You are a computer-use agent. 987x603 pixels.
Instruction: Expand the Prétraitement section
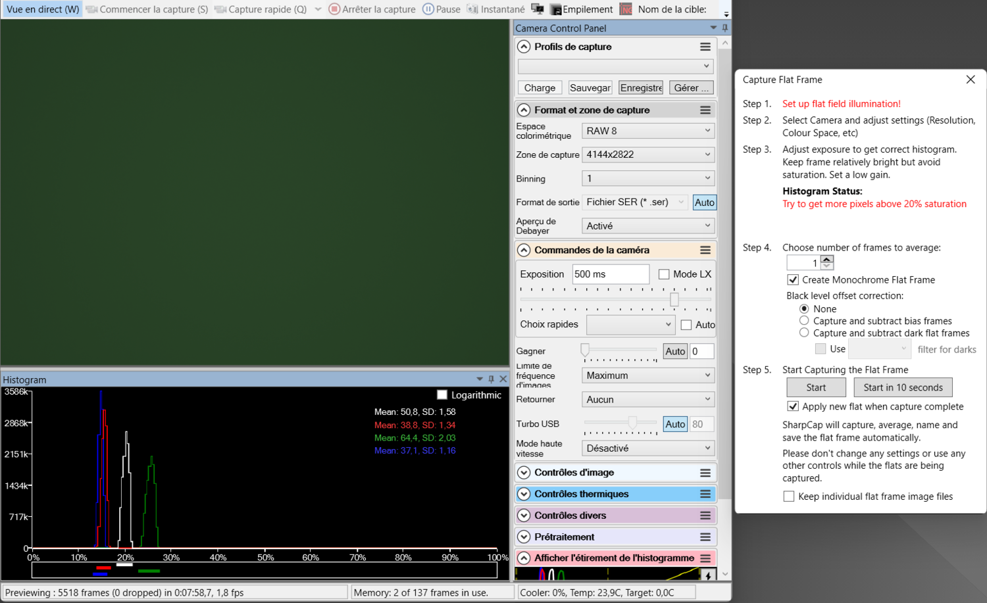pos(524,537)
